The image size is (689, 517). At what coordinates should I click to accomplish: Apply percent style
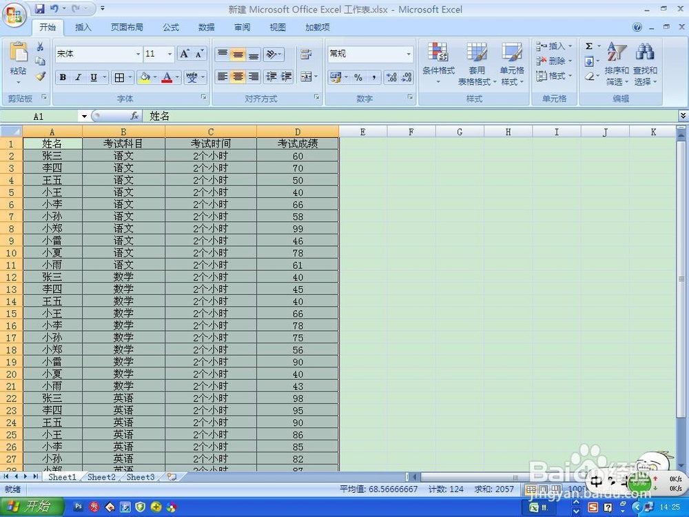point(358,77)
